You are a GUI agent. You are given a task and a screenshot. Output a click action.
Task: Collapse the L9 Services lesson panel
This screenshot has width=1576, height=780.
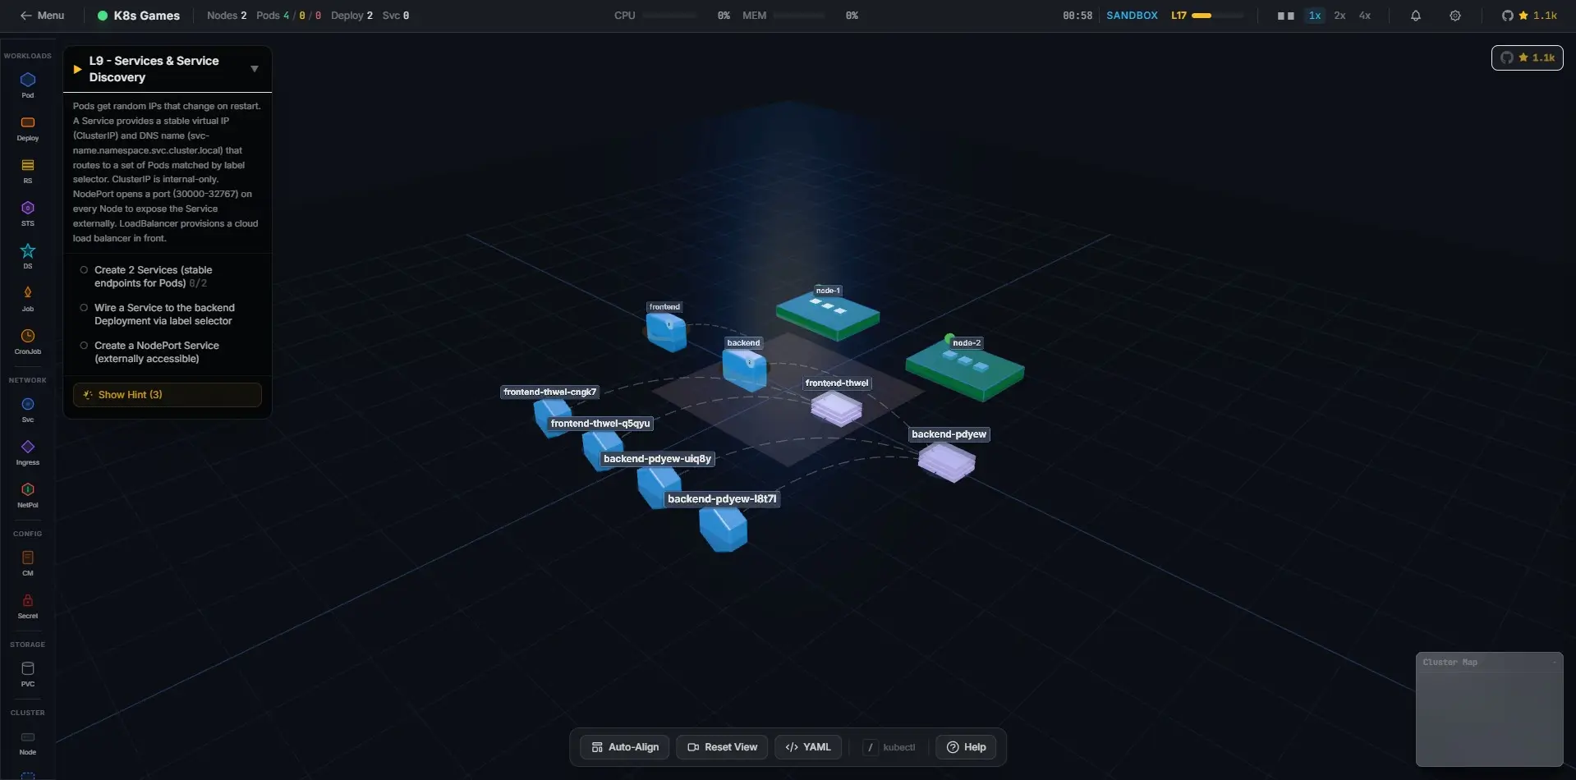255,69
